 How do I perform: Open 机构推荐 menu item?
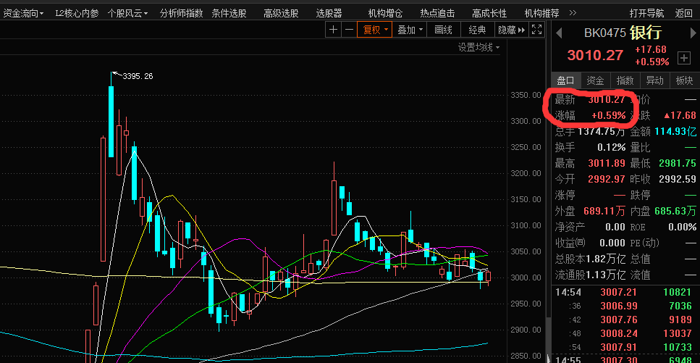pos(541,14)
